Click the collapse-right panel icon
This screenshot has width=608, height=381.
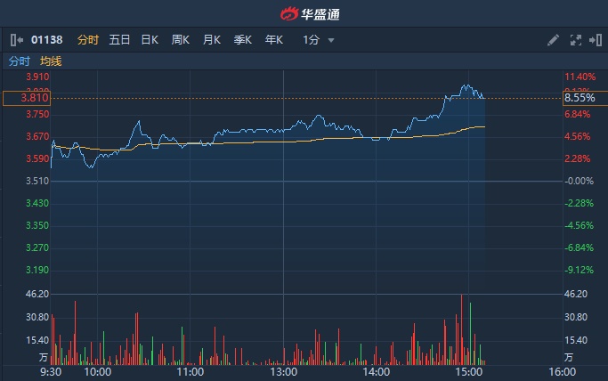[594, 40]
